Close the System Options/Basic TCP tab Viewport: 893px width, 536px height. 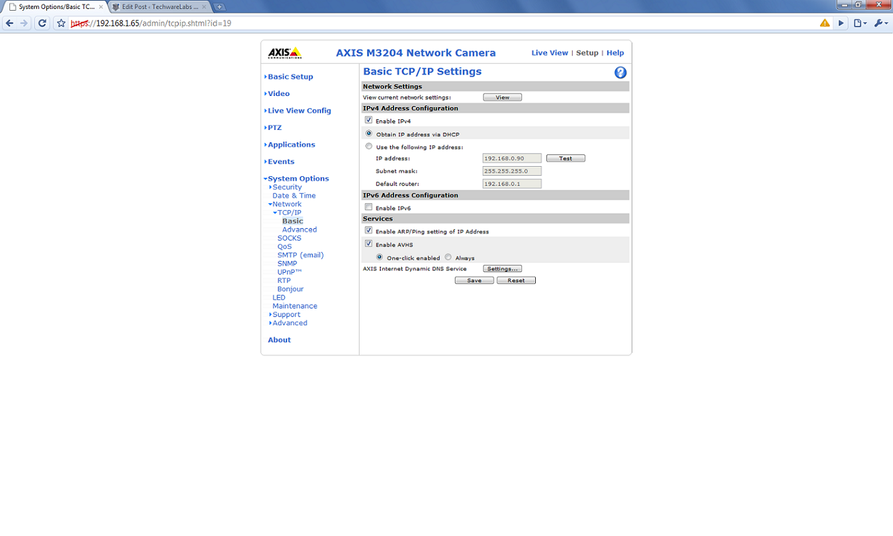pyautogui.click(x=101, y=7)
